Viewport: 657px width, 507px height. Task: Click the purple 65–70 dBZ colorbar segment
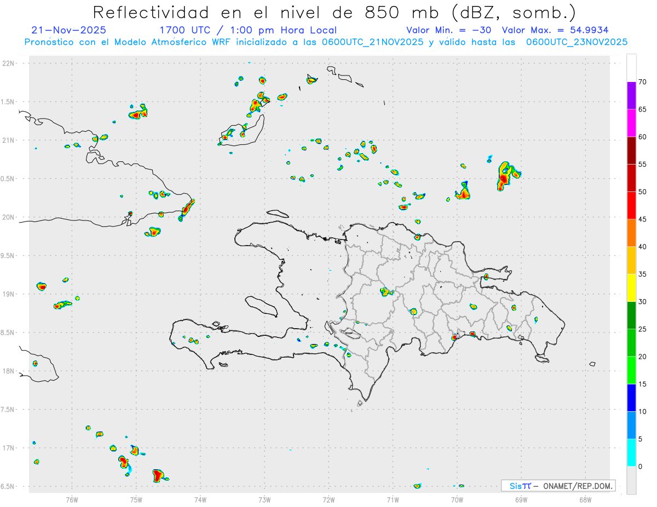coord(631,96)
